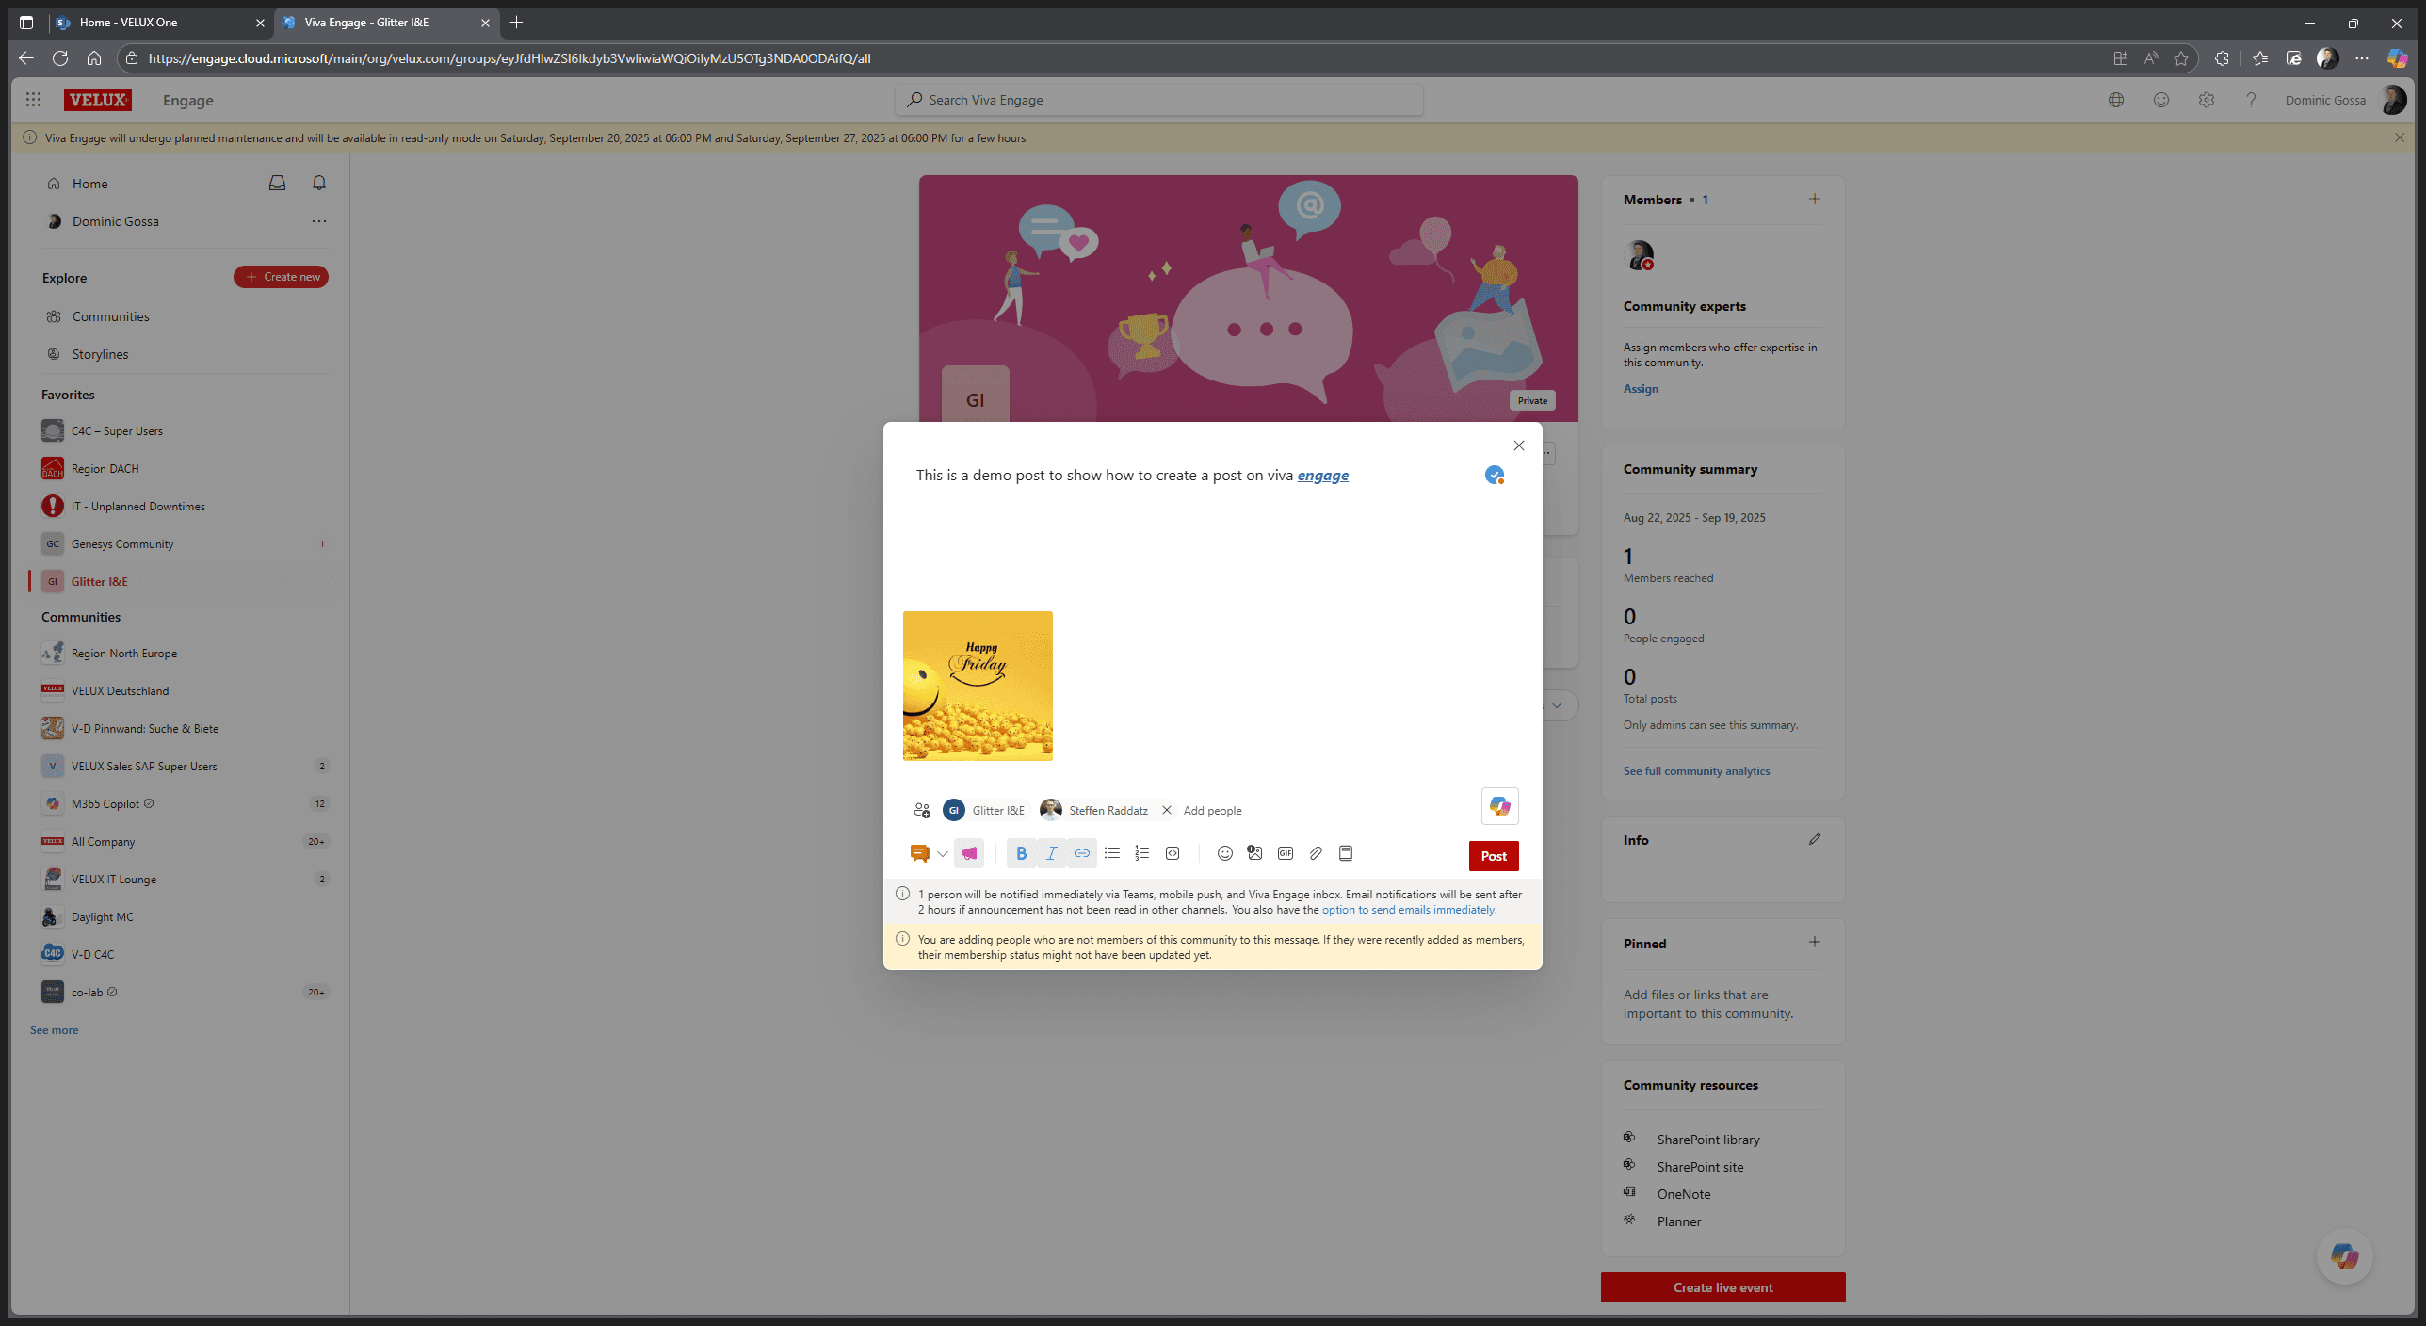Open the Viva Engage inbox icon
2426x1326 pixels.
point(277,183)
